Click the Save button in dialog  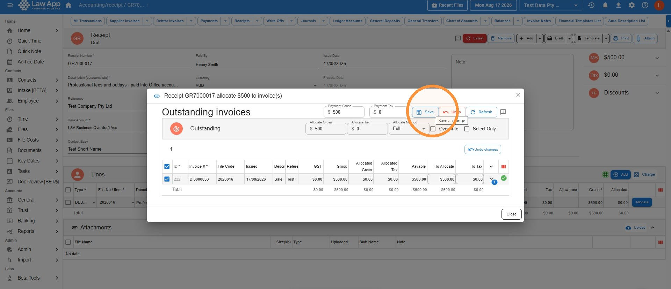pyautogui.click(x=425, y=112)
